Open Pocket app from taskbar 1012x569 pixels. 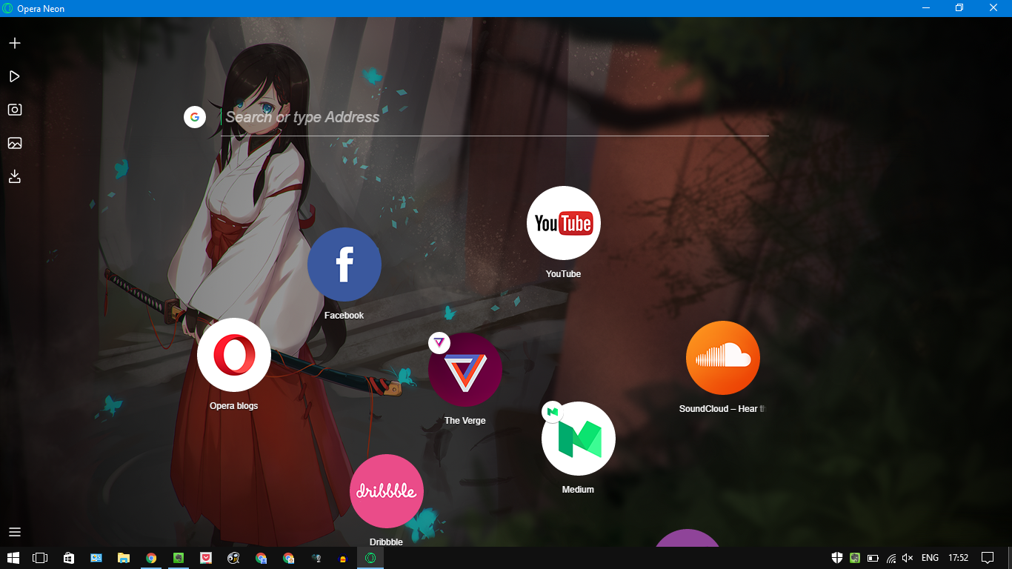tap(206, 558)
